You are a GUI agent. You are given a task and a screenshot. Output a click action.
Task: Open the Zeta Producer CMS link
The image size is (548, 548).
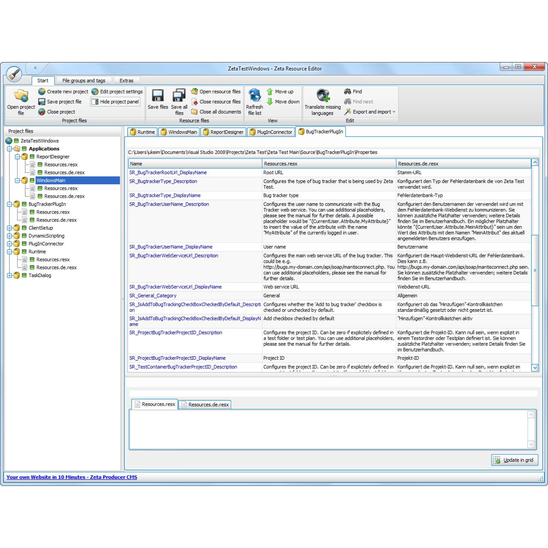(72, 477)
